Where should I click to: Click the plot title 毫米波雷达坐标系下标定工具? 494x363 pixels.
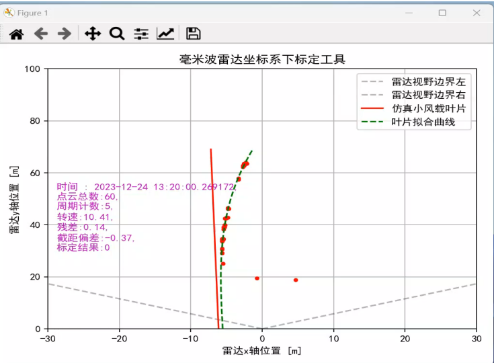pyautogui.click(x=262, y=59)
